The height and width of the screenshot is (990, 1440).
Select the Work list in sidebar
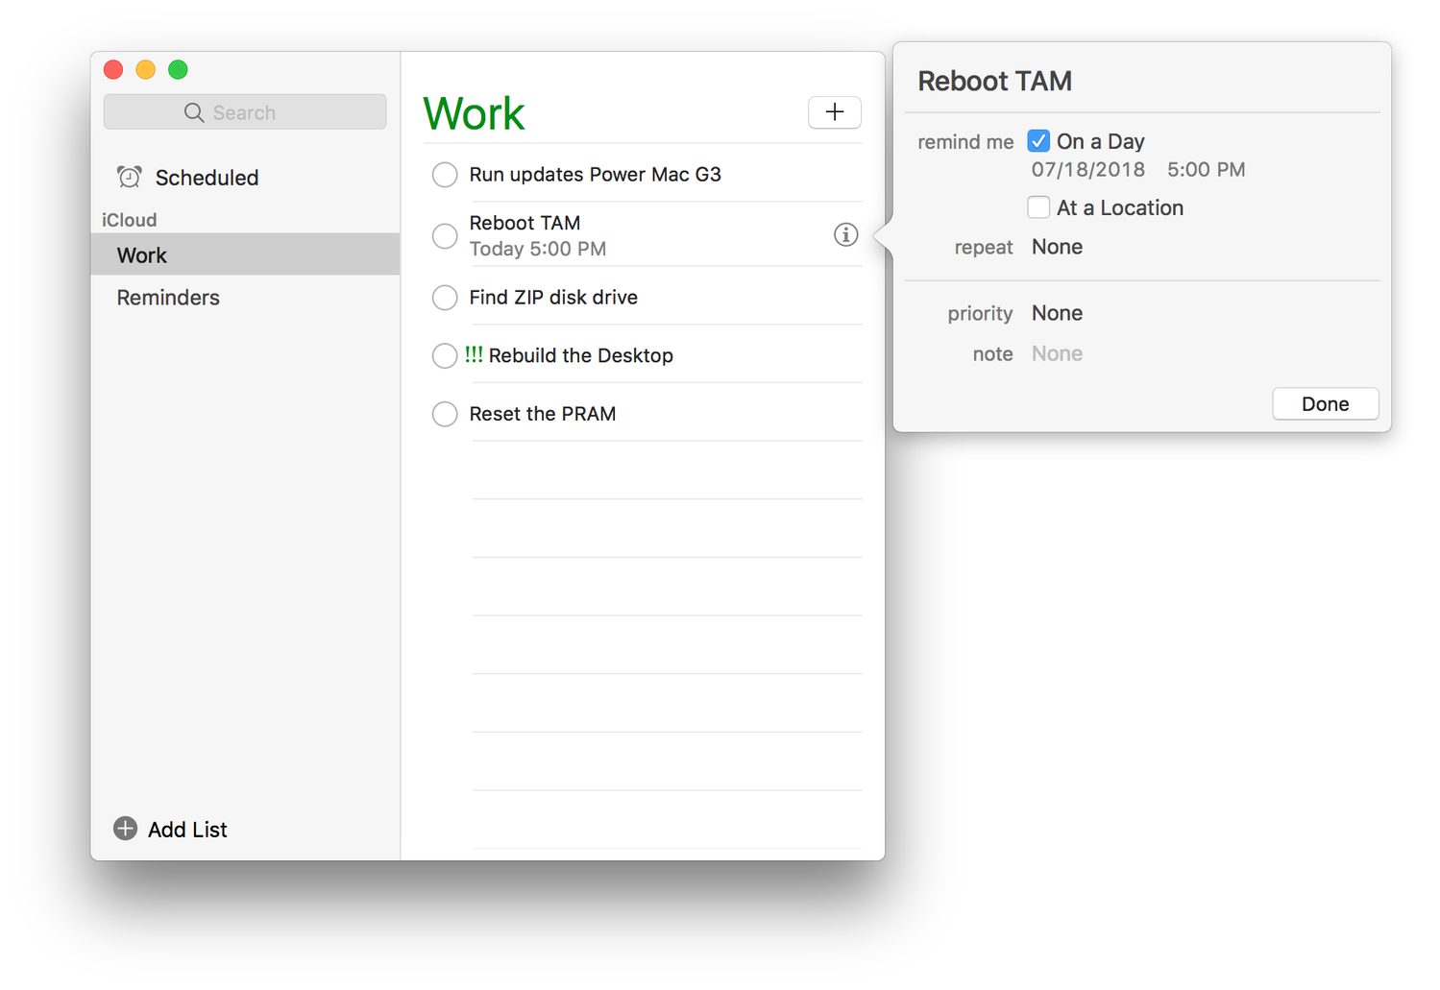(x=142, y=255)
